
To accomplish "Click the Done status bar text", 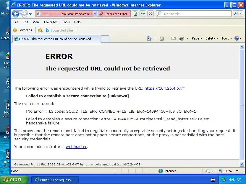I will tap(15, 171).
